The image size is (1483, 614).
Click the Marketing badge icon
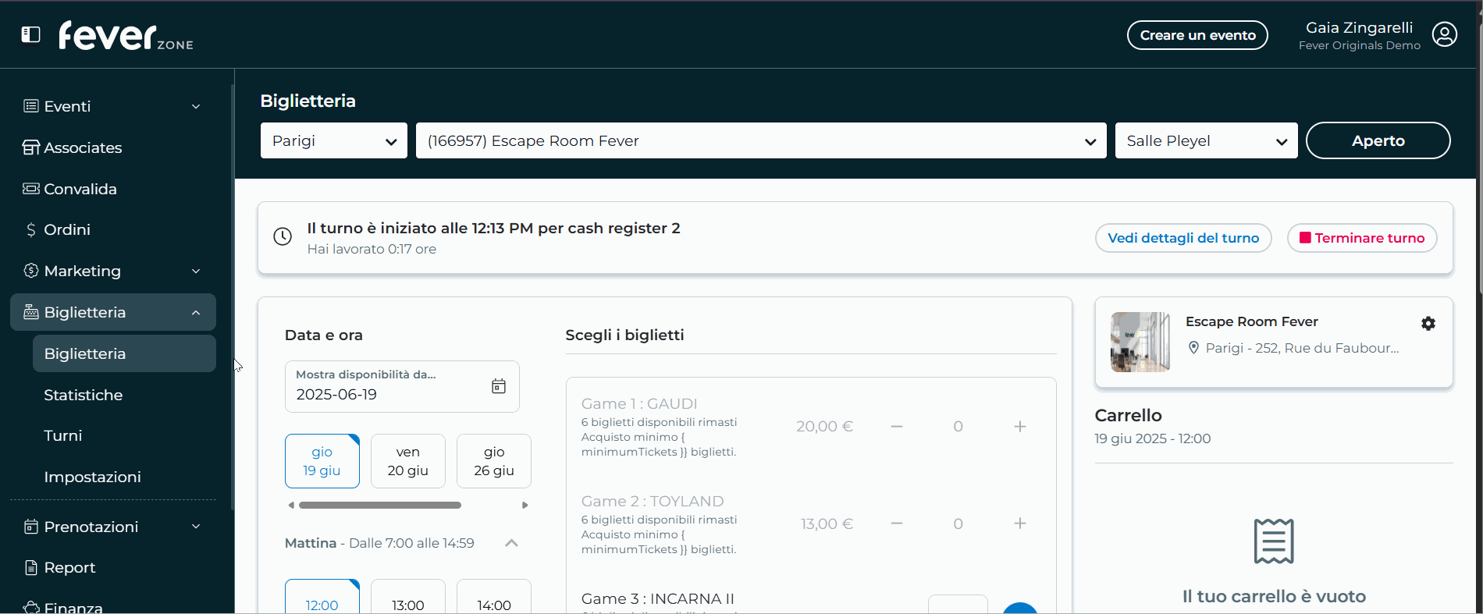(x=31, y=271)
